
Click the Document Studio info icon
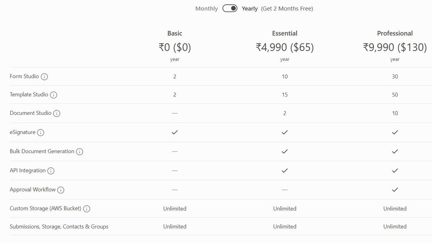(57, 113)
